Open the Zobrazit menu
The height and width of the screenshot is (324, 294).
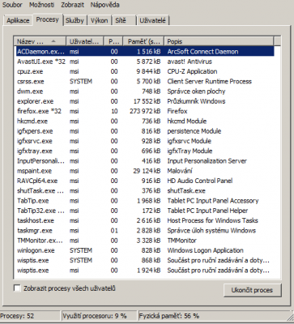click(x=72, y=5)
